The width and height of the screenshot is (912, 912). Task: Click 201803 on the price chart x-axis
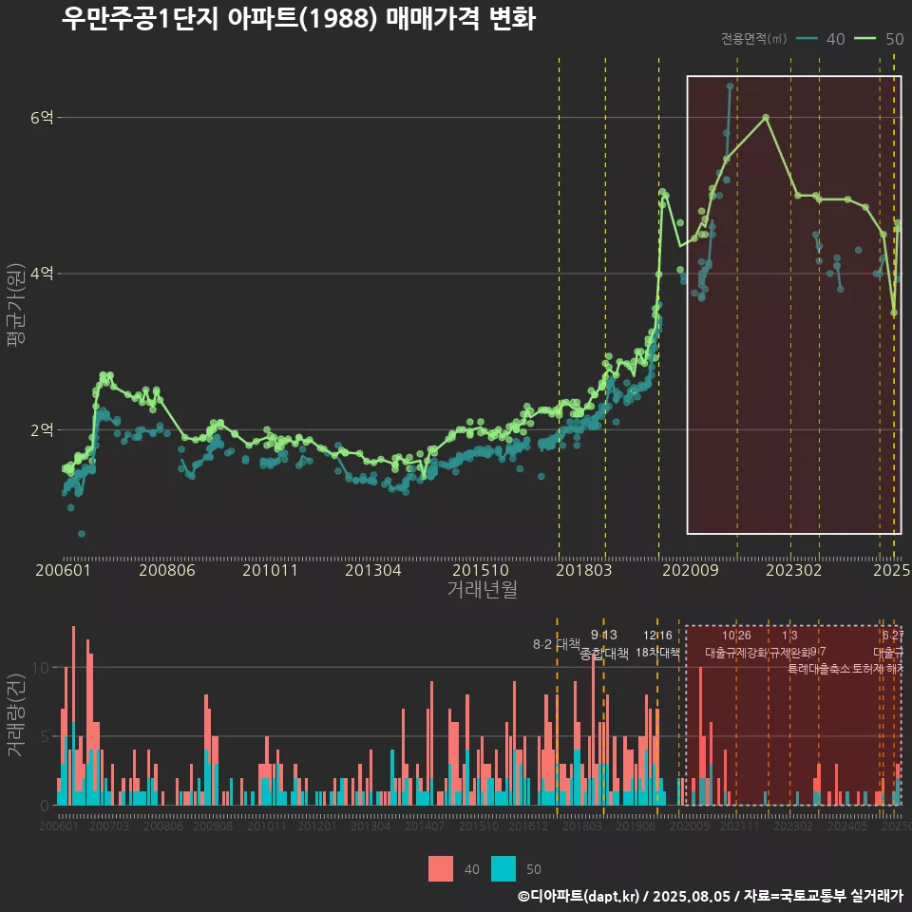584,570
